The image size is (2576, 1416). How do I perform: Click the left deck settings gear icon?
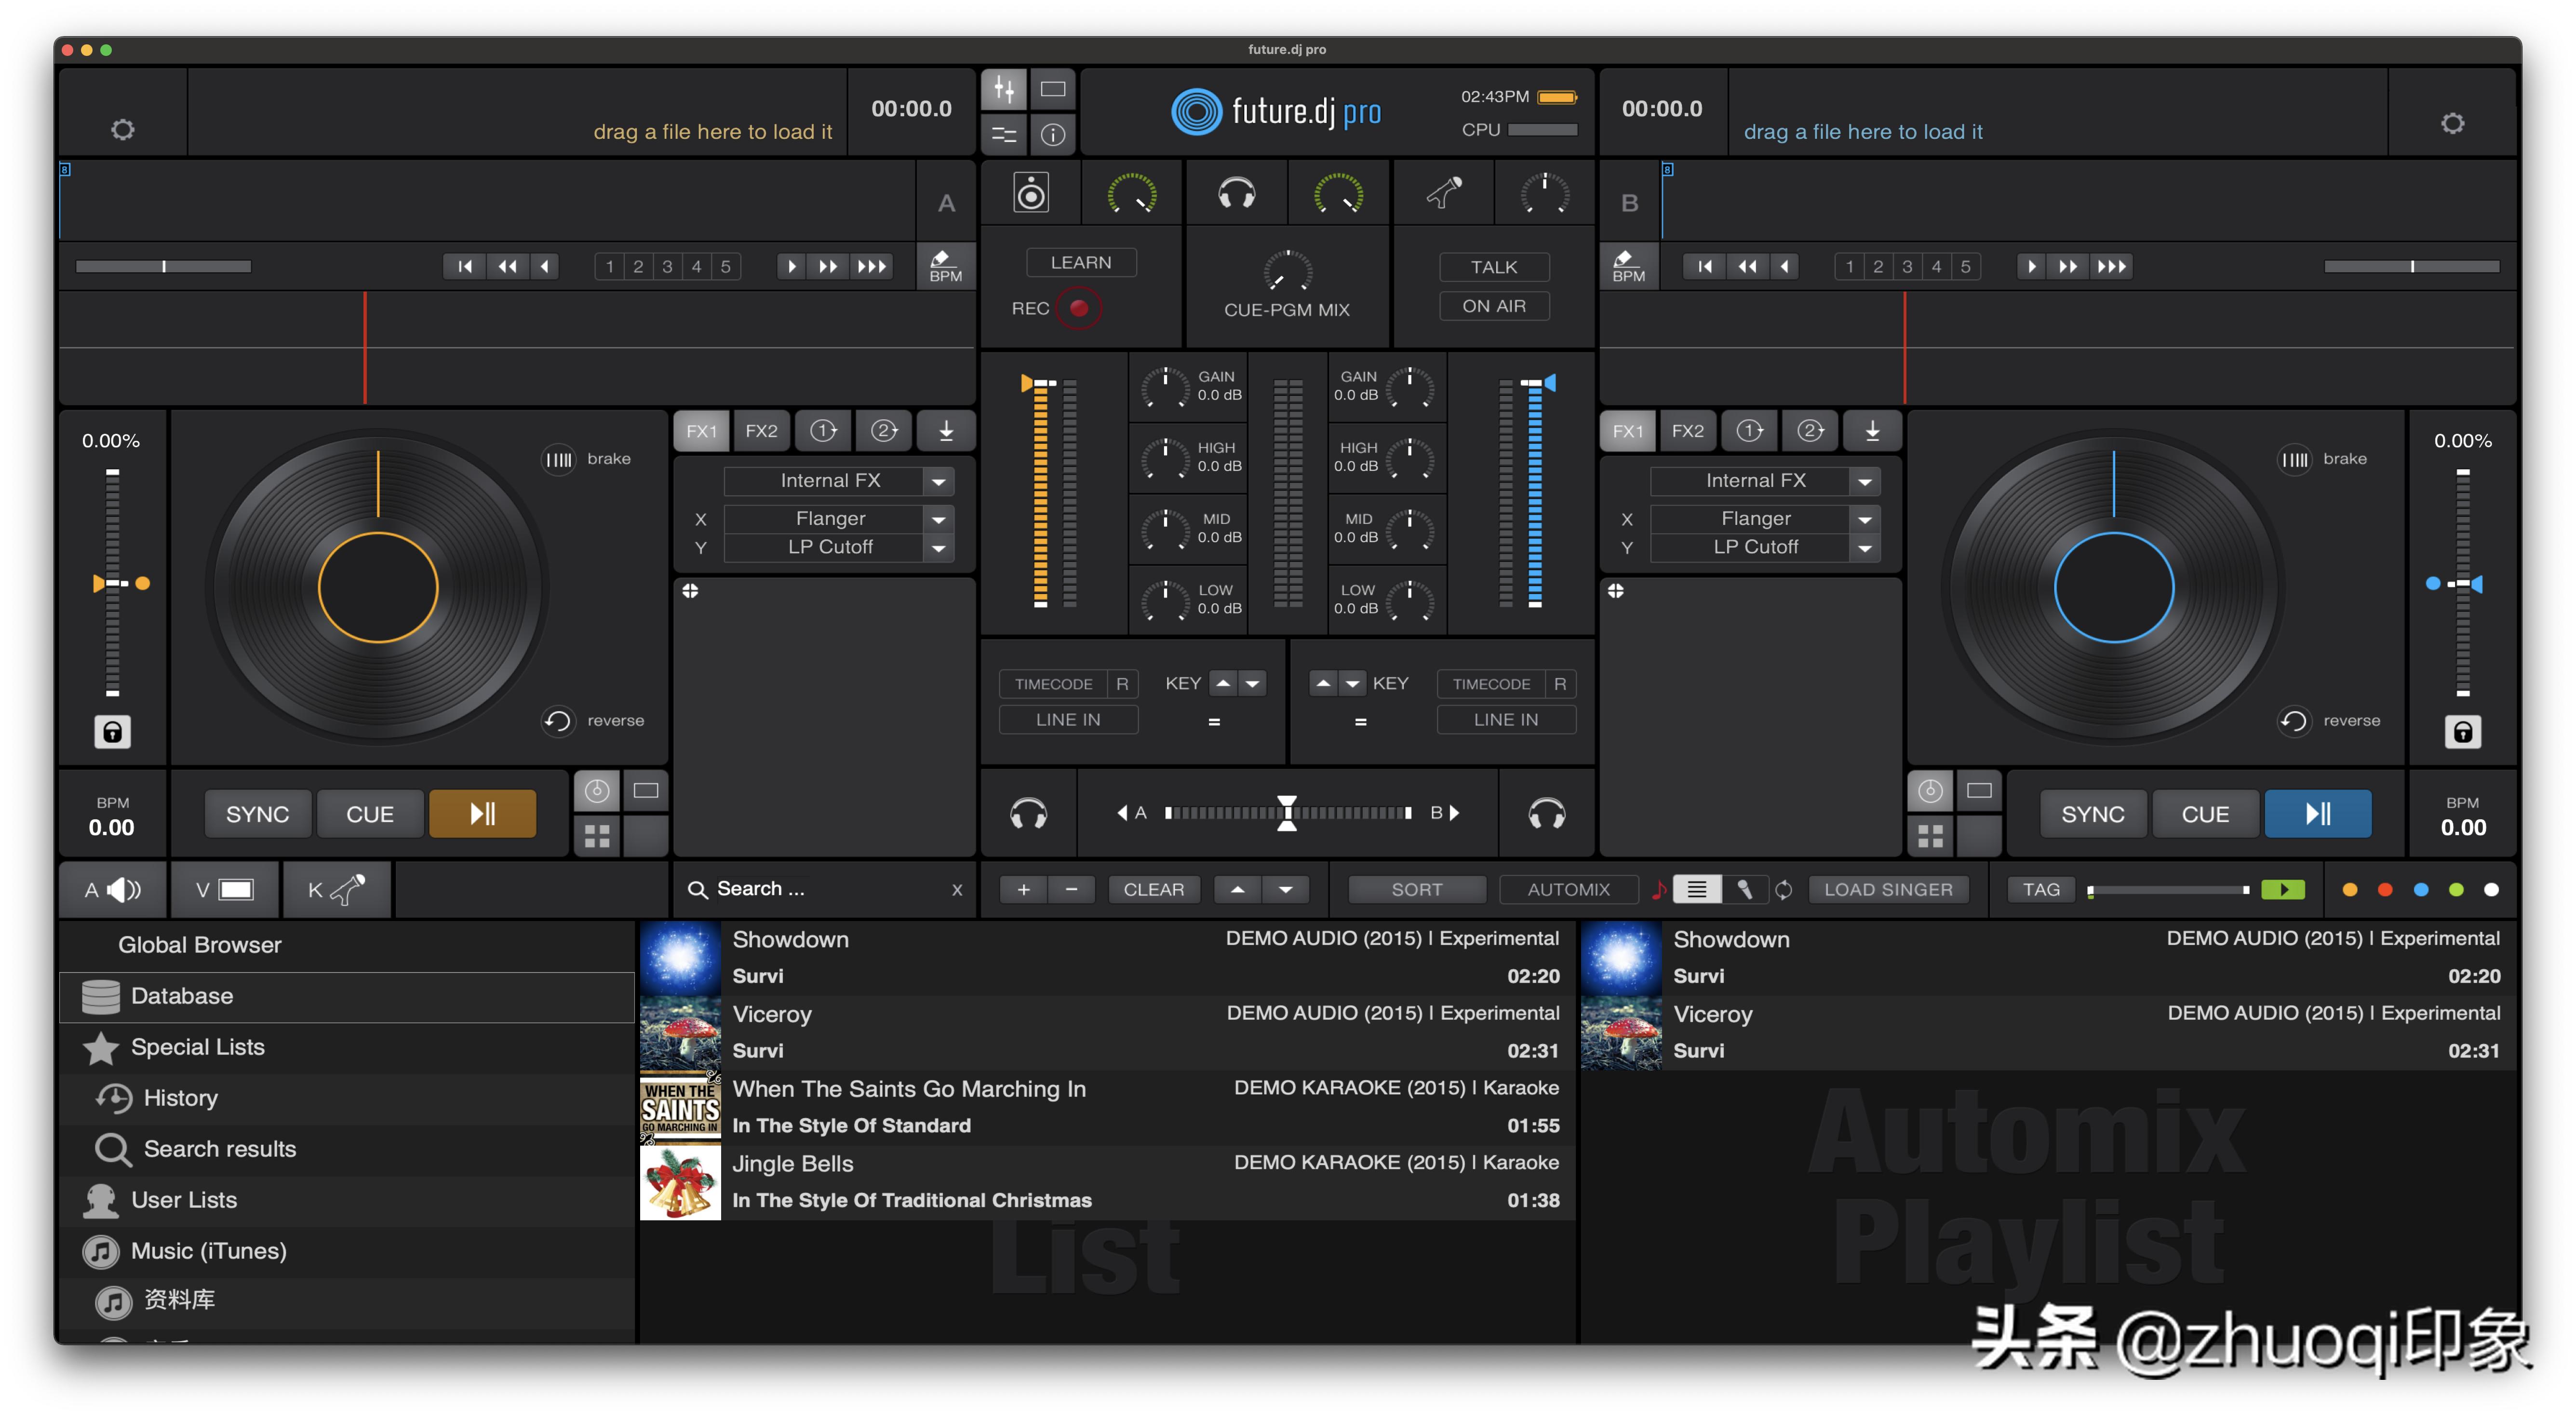pyautogui.click(x=122, y=130)
